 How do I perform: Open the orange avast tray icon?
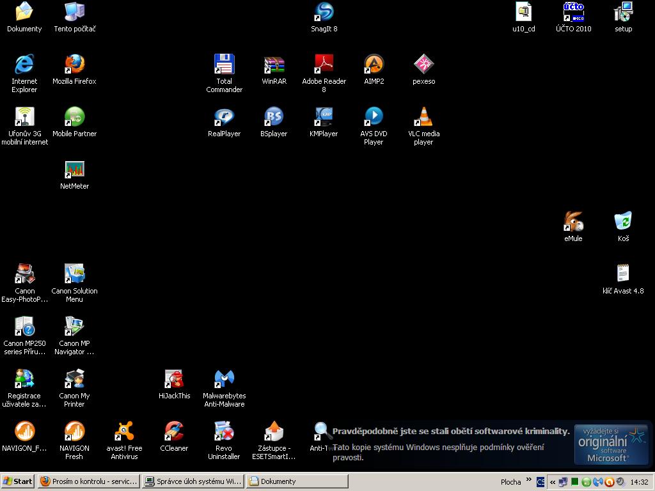[609, 482]
